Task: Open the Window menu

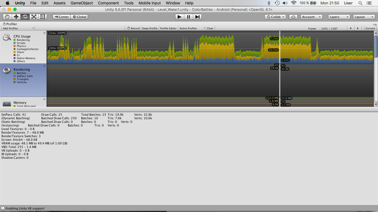Action: pos(173,3)
